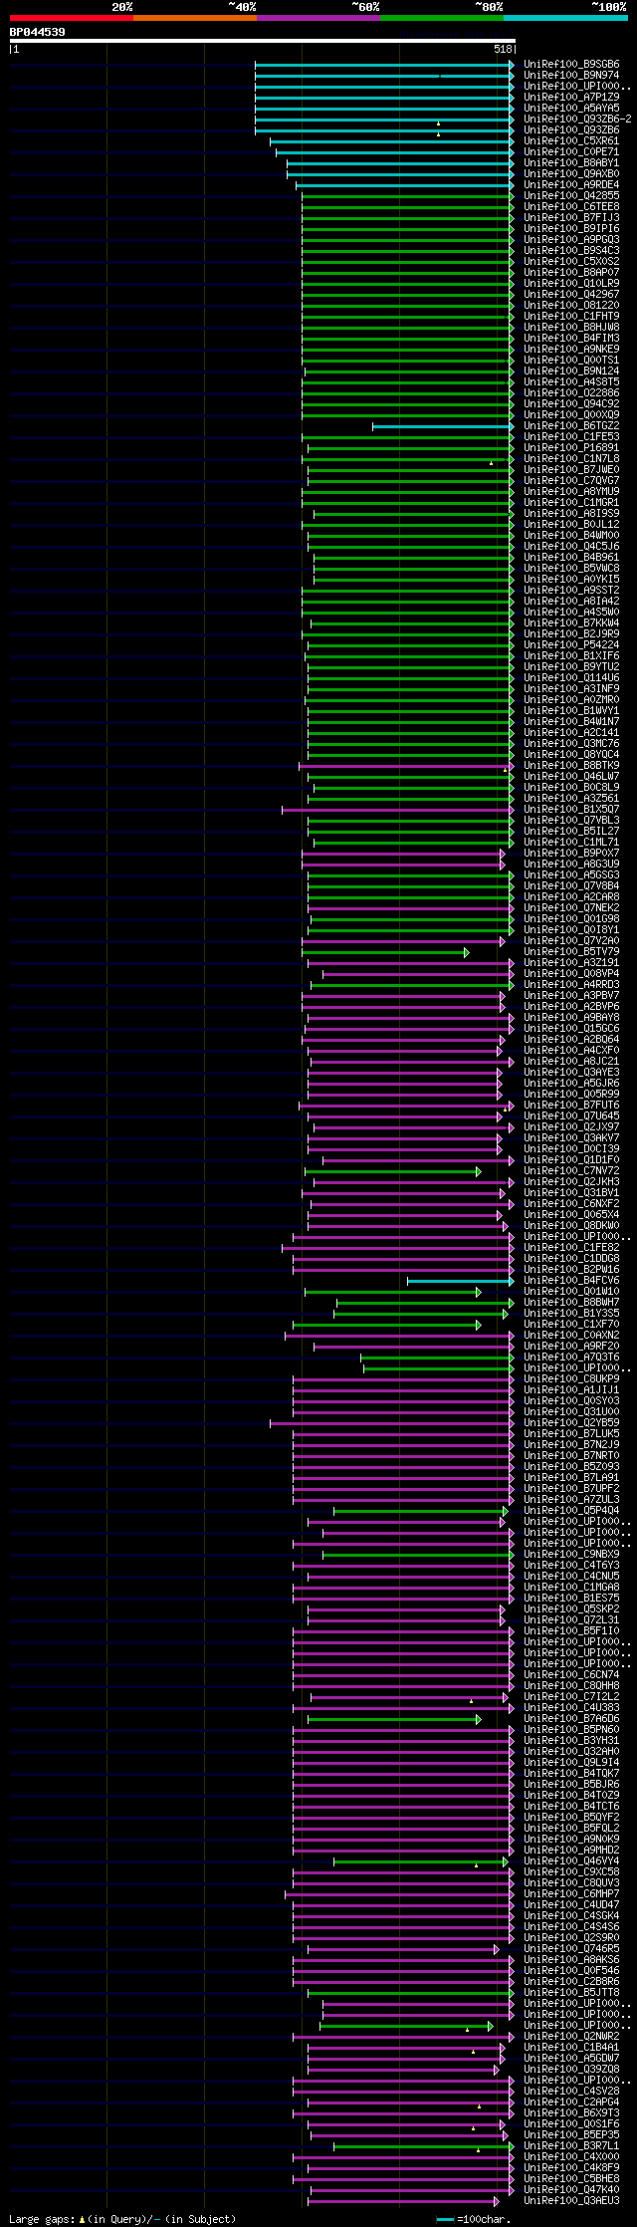Screen dimensions: 637x2227
Task: Click the UniRef100_C5X0S2 label
Action: [x=571, y=262]
